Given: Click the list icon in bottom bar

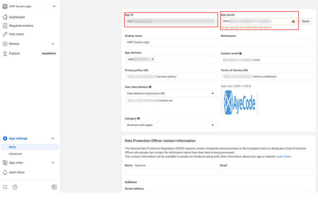Looking at the screenshot, I should (x=5, y=187).
